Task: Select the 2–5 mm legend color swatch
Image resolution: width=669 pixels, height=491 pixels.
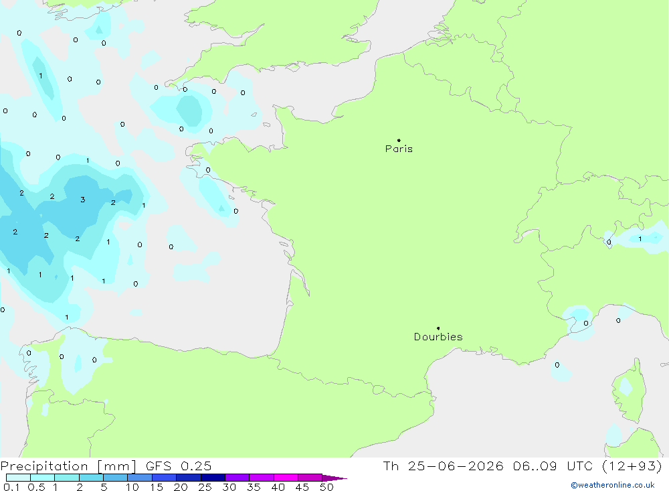Action: point(91,478)
